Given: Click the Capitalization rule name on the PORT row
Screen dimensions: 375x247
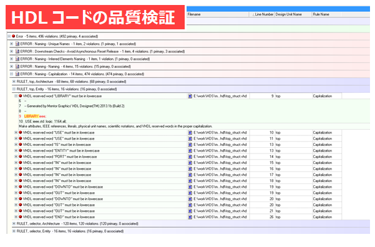Looking at the screenshot, I should coord(323,157).
